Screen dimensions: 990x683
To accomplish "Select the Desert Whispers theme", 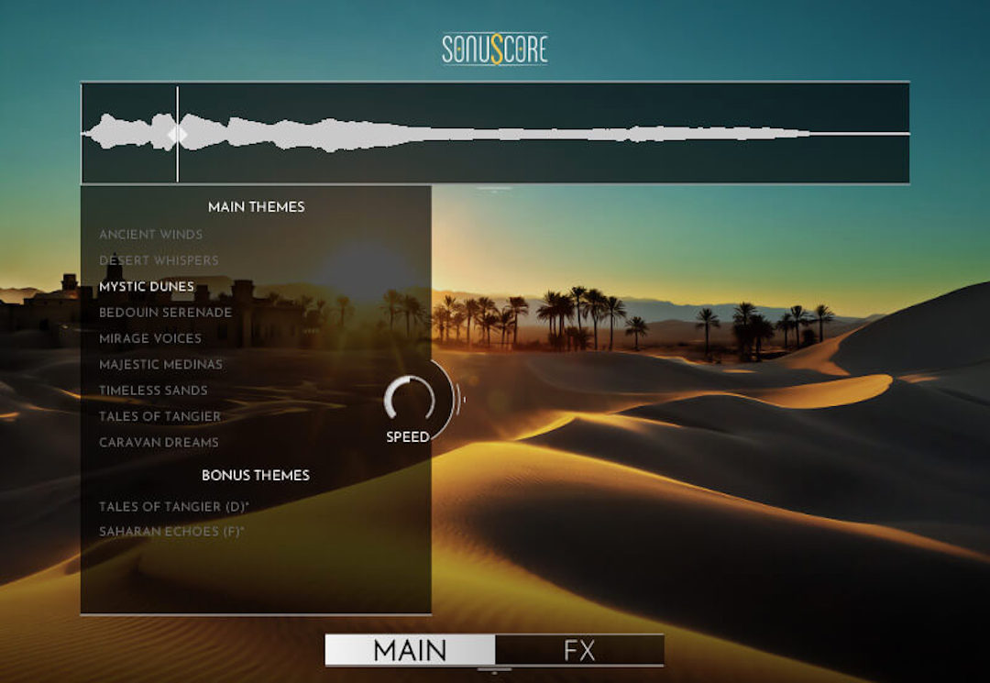I will click(159, 260).
